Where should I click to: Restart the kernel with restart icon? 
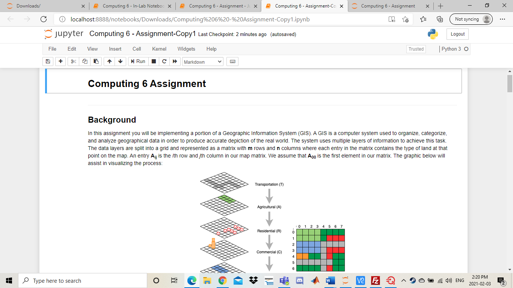[164, 61]
